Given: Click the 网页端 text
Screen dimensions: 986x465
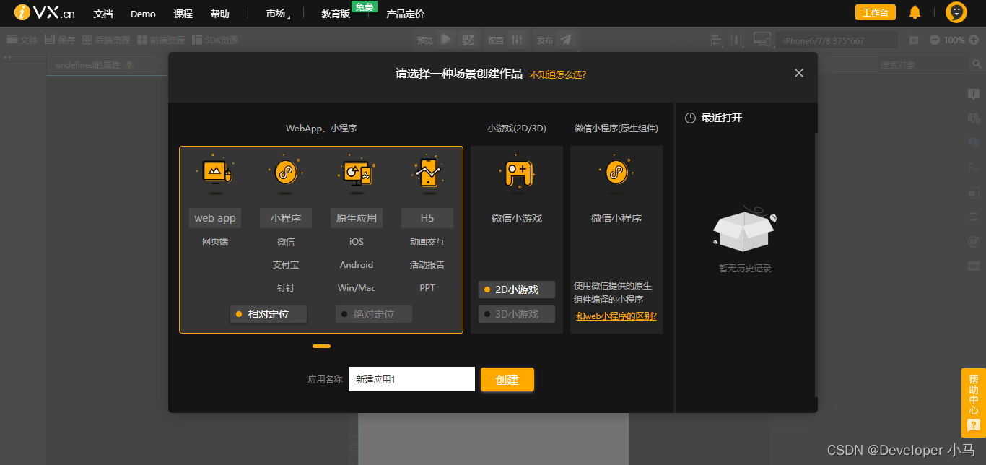Looking at the screenshot, I should (x=215, y=242).
